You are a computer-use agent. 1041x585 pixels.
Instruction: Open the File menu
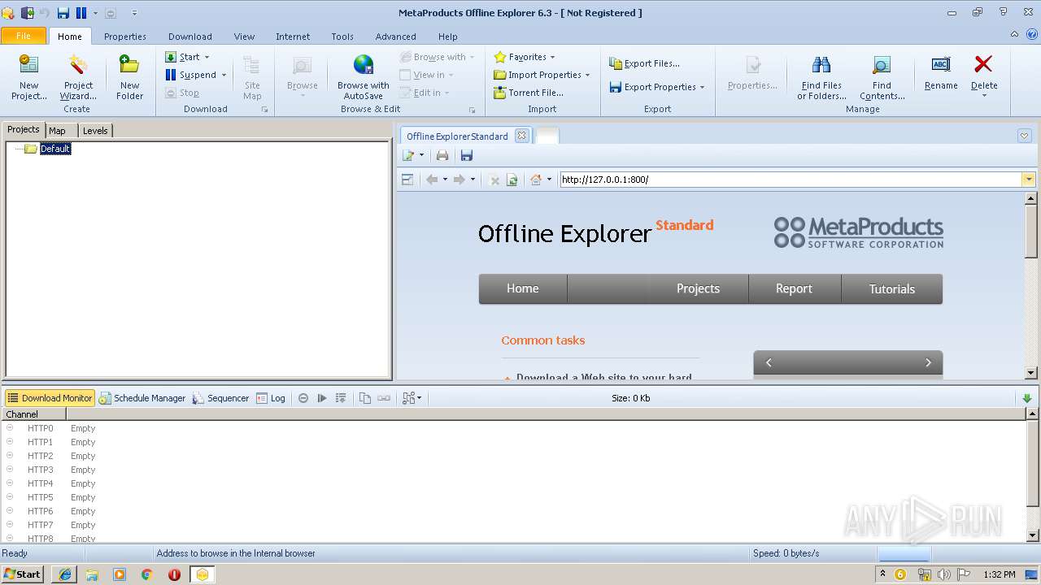tap(24, 36)
